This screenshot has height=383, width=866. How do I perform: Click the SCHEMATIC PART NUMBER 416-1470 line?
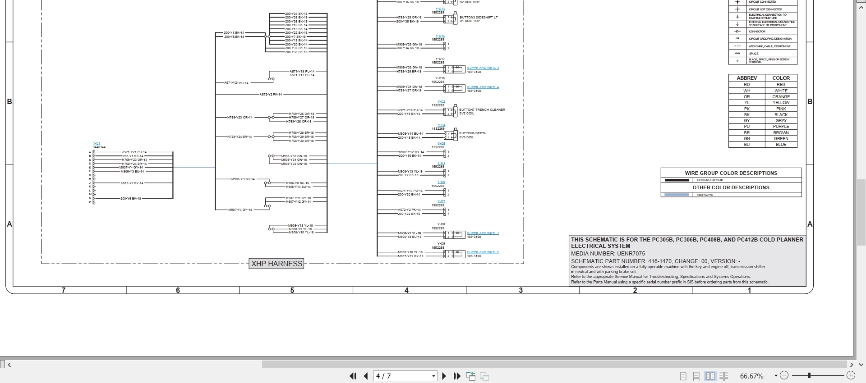655,261
